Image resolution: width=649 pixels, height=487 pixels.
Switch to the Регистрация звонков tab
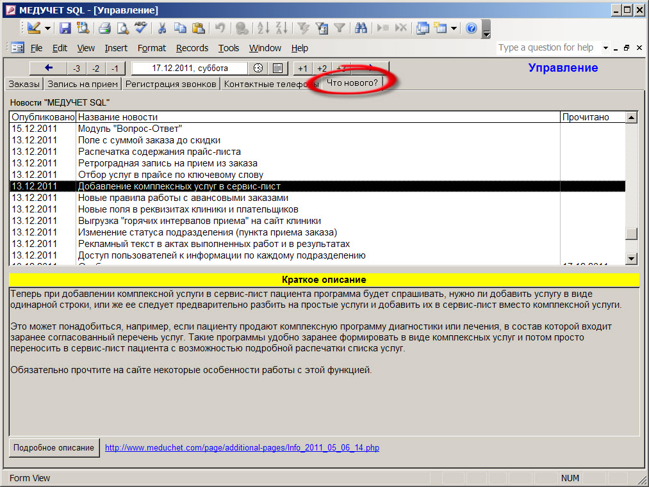(170, 84)
